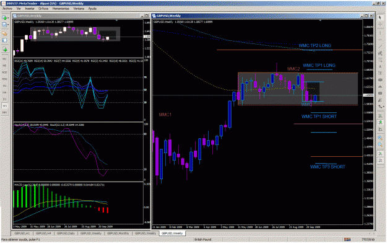387x243 pixels.
Task: Click the connection status icon in status bar
Action: 347,239
